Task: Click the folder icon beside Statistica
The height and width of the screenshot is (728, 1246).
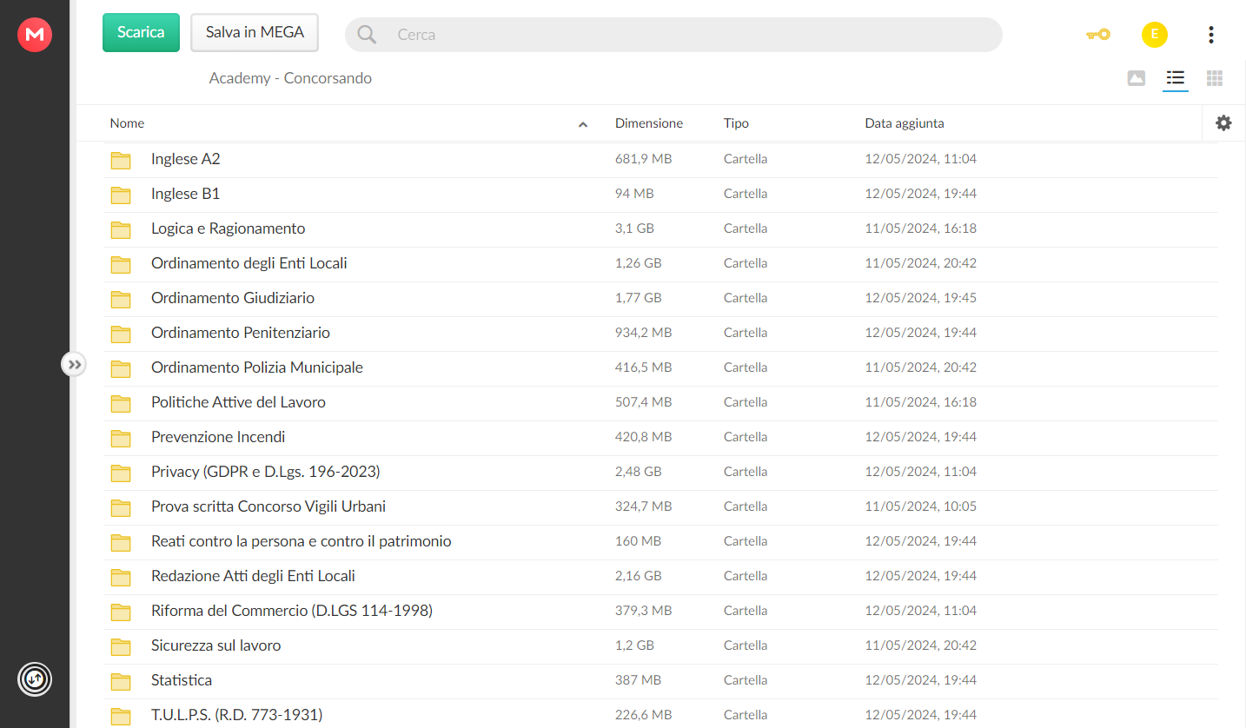Action: click(121, 681)
